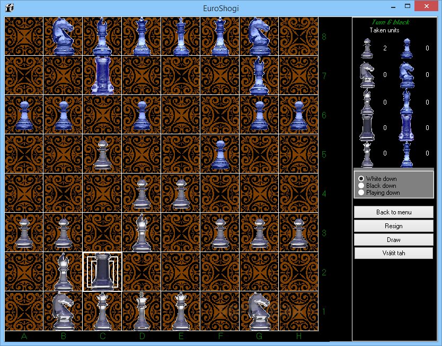Move to empty square C4
The image size is (442, 346).
102,193
